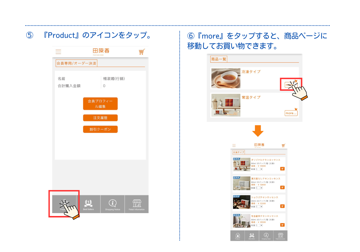Screen dimensions: 360x252
Task: Tap the Best Sellers icon in left screen
Action: point(88,204)
